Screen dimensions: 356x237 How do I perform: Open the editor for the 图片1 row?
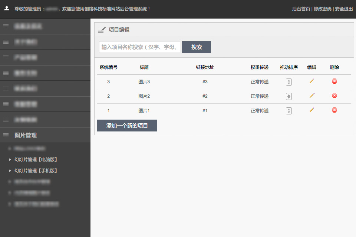pyautogui.click(x=312, y=110)
